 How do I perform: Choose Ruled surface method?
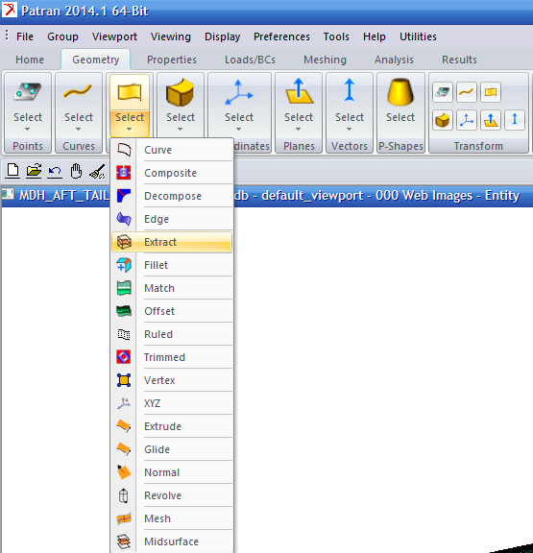172,334
